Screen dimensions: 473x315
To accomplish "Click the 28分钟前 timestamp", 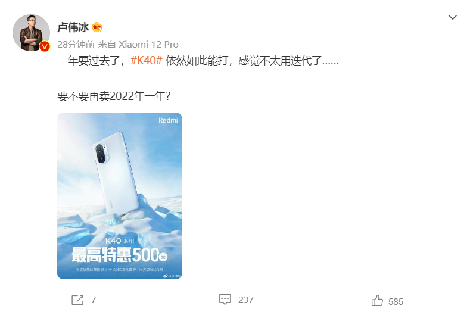I will tap(76, 45).
